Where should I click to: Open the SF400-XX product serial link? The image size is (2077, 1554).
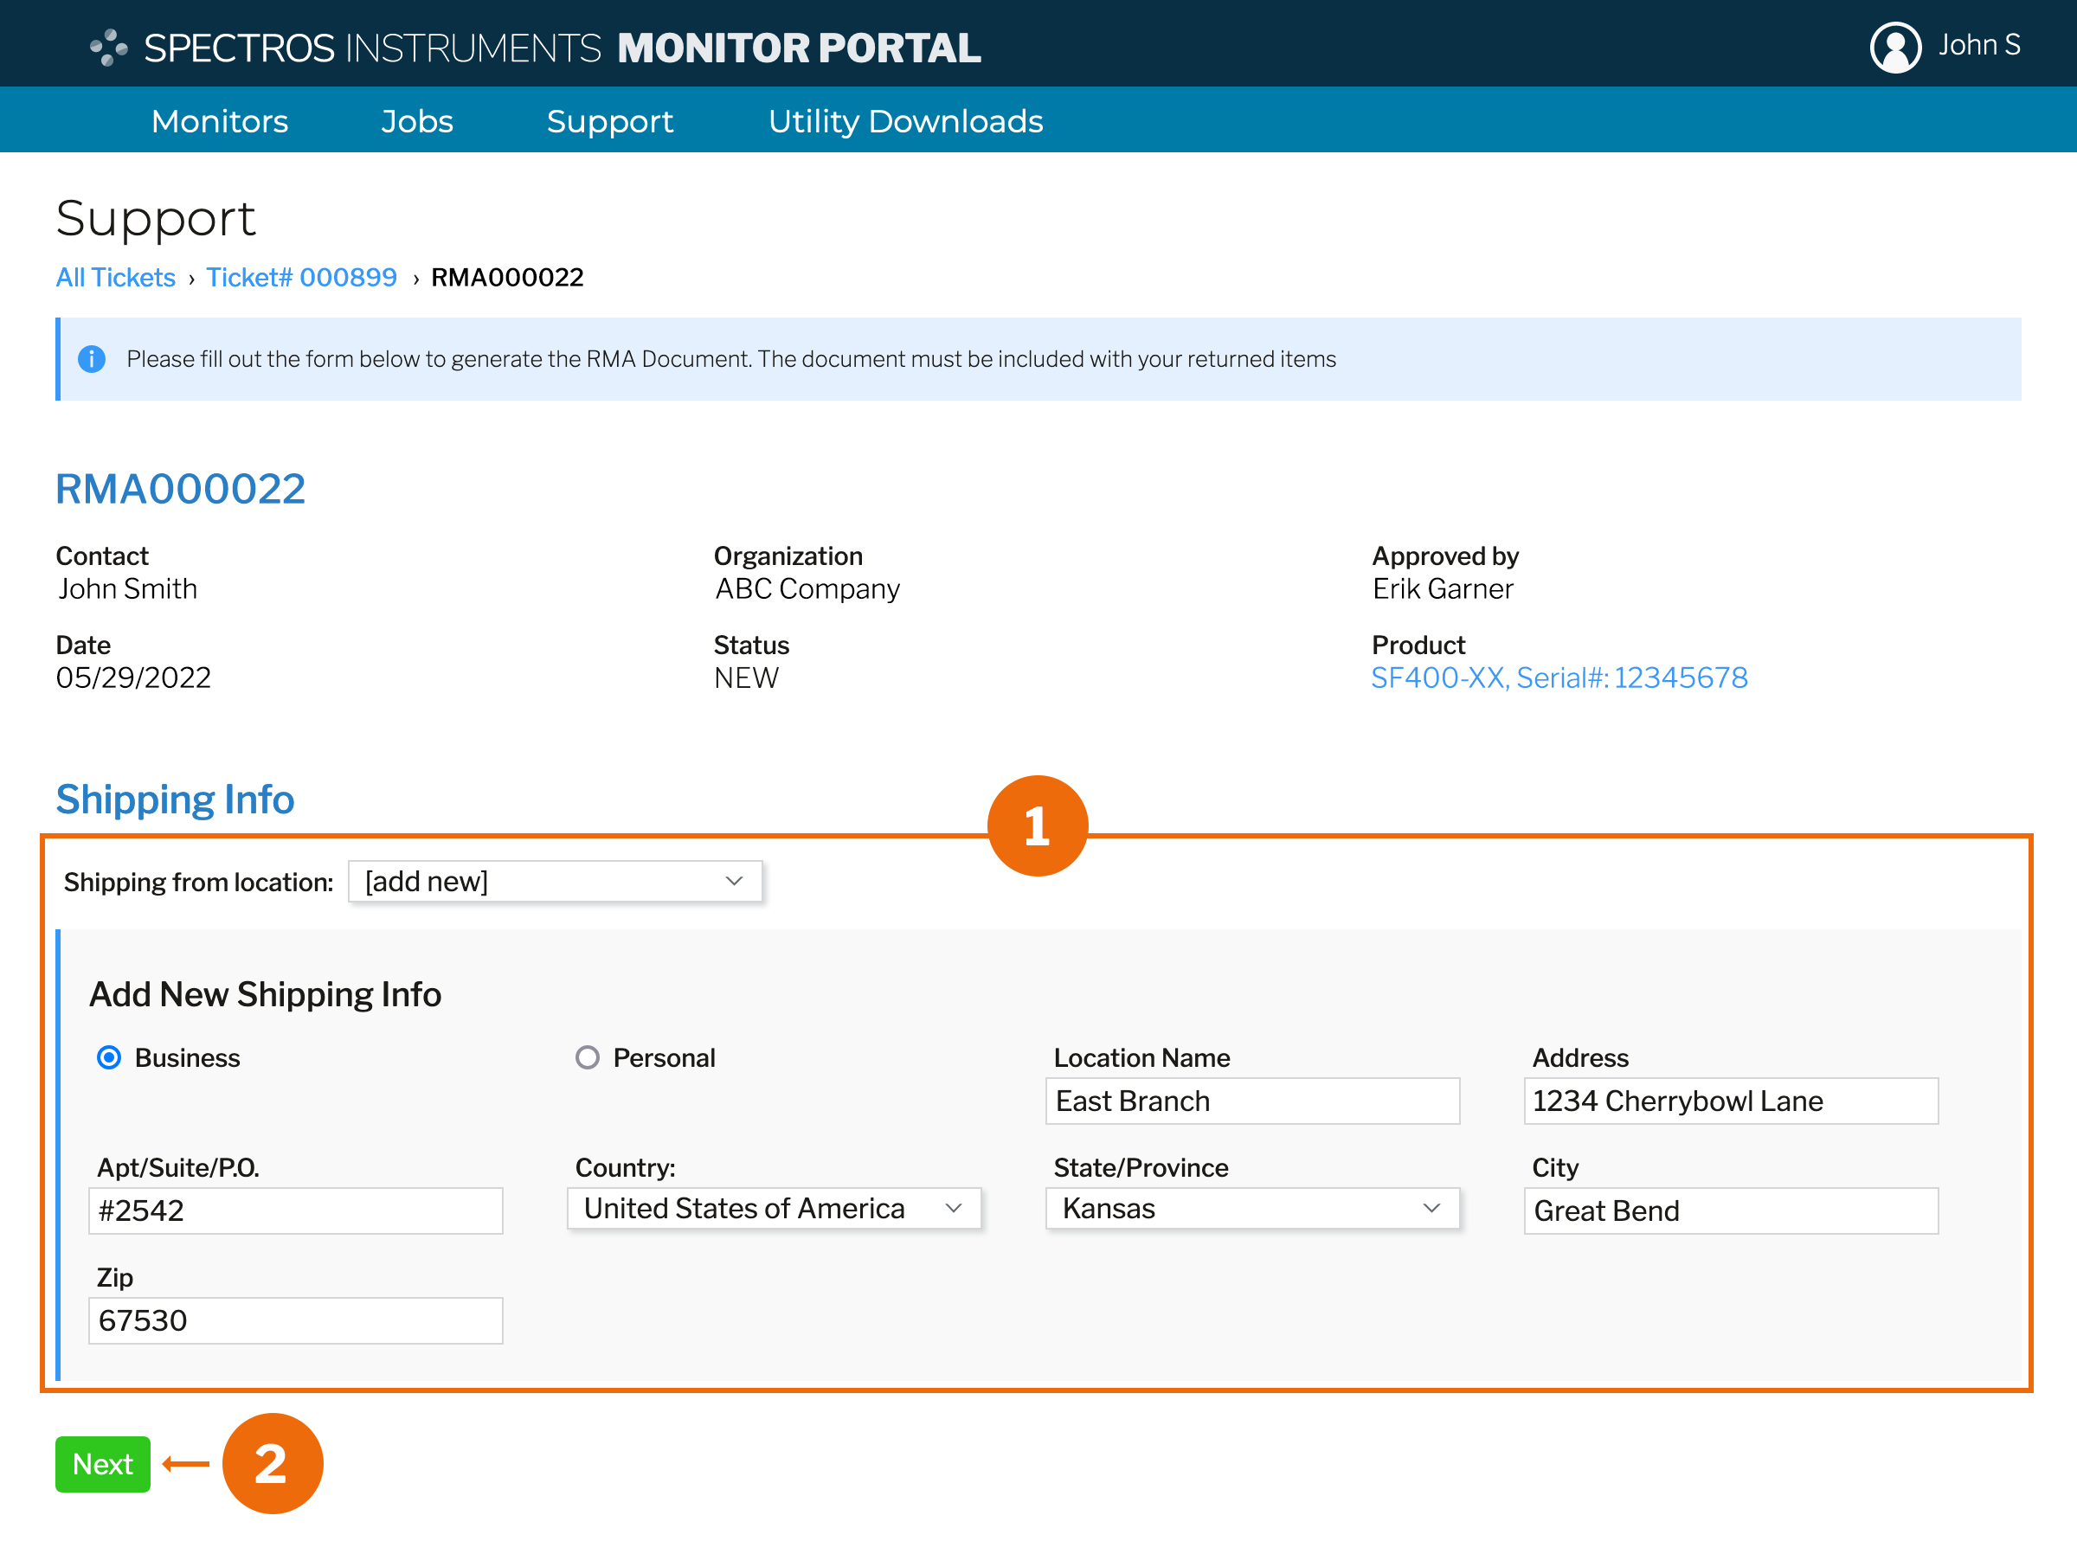click(x=1559, y=677)
